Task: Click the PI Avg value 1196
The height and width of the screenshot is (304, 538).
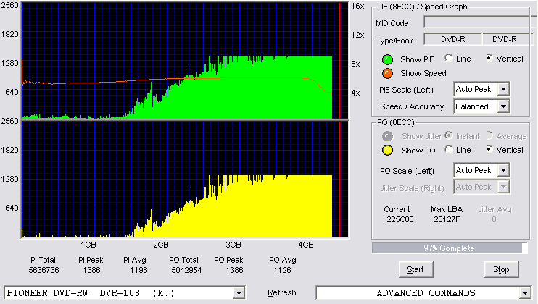Action: (138, 271)
